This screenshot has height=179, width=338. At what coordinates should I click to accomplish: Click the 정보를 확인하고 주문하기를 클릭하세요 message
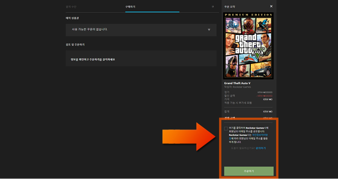[x=93, y=60]
